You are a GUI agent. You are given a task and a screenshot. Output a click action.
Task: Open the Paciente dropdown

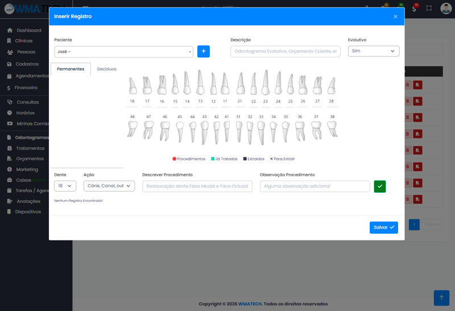(124, 52)
